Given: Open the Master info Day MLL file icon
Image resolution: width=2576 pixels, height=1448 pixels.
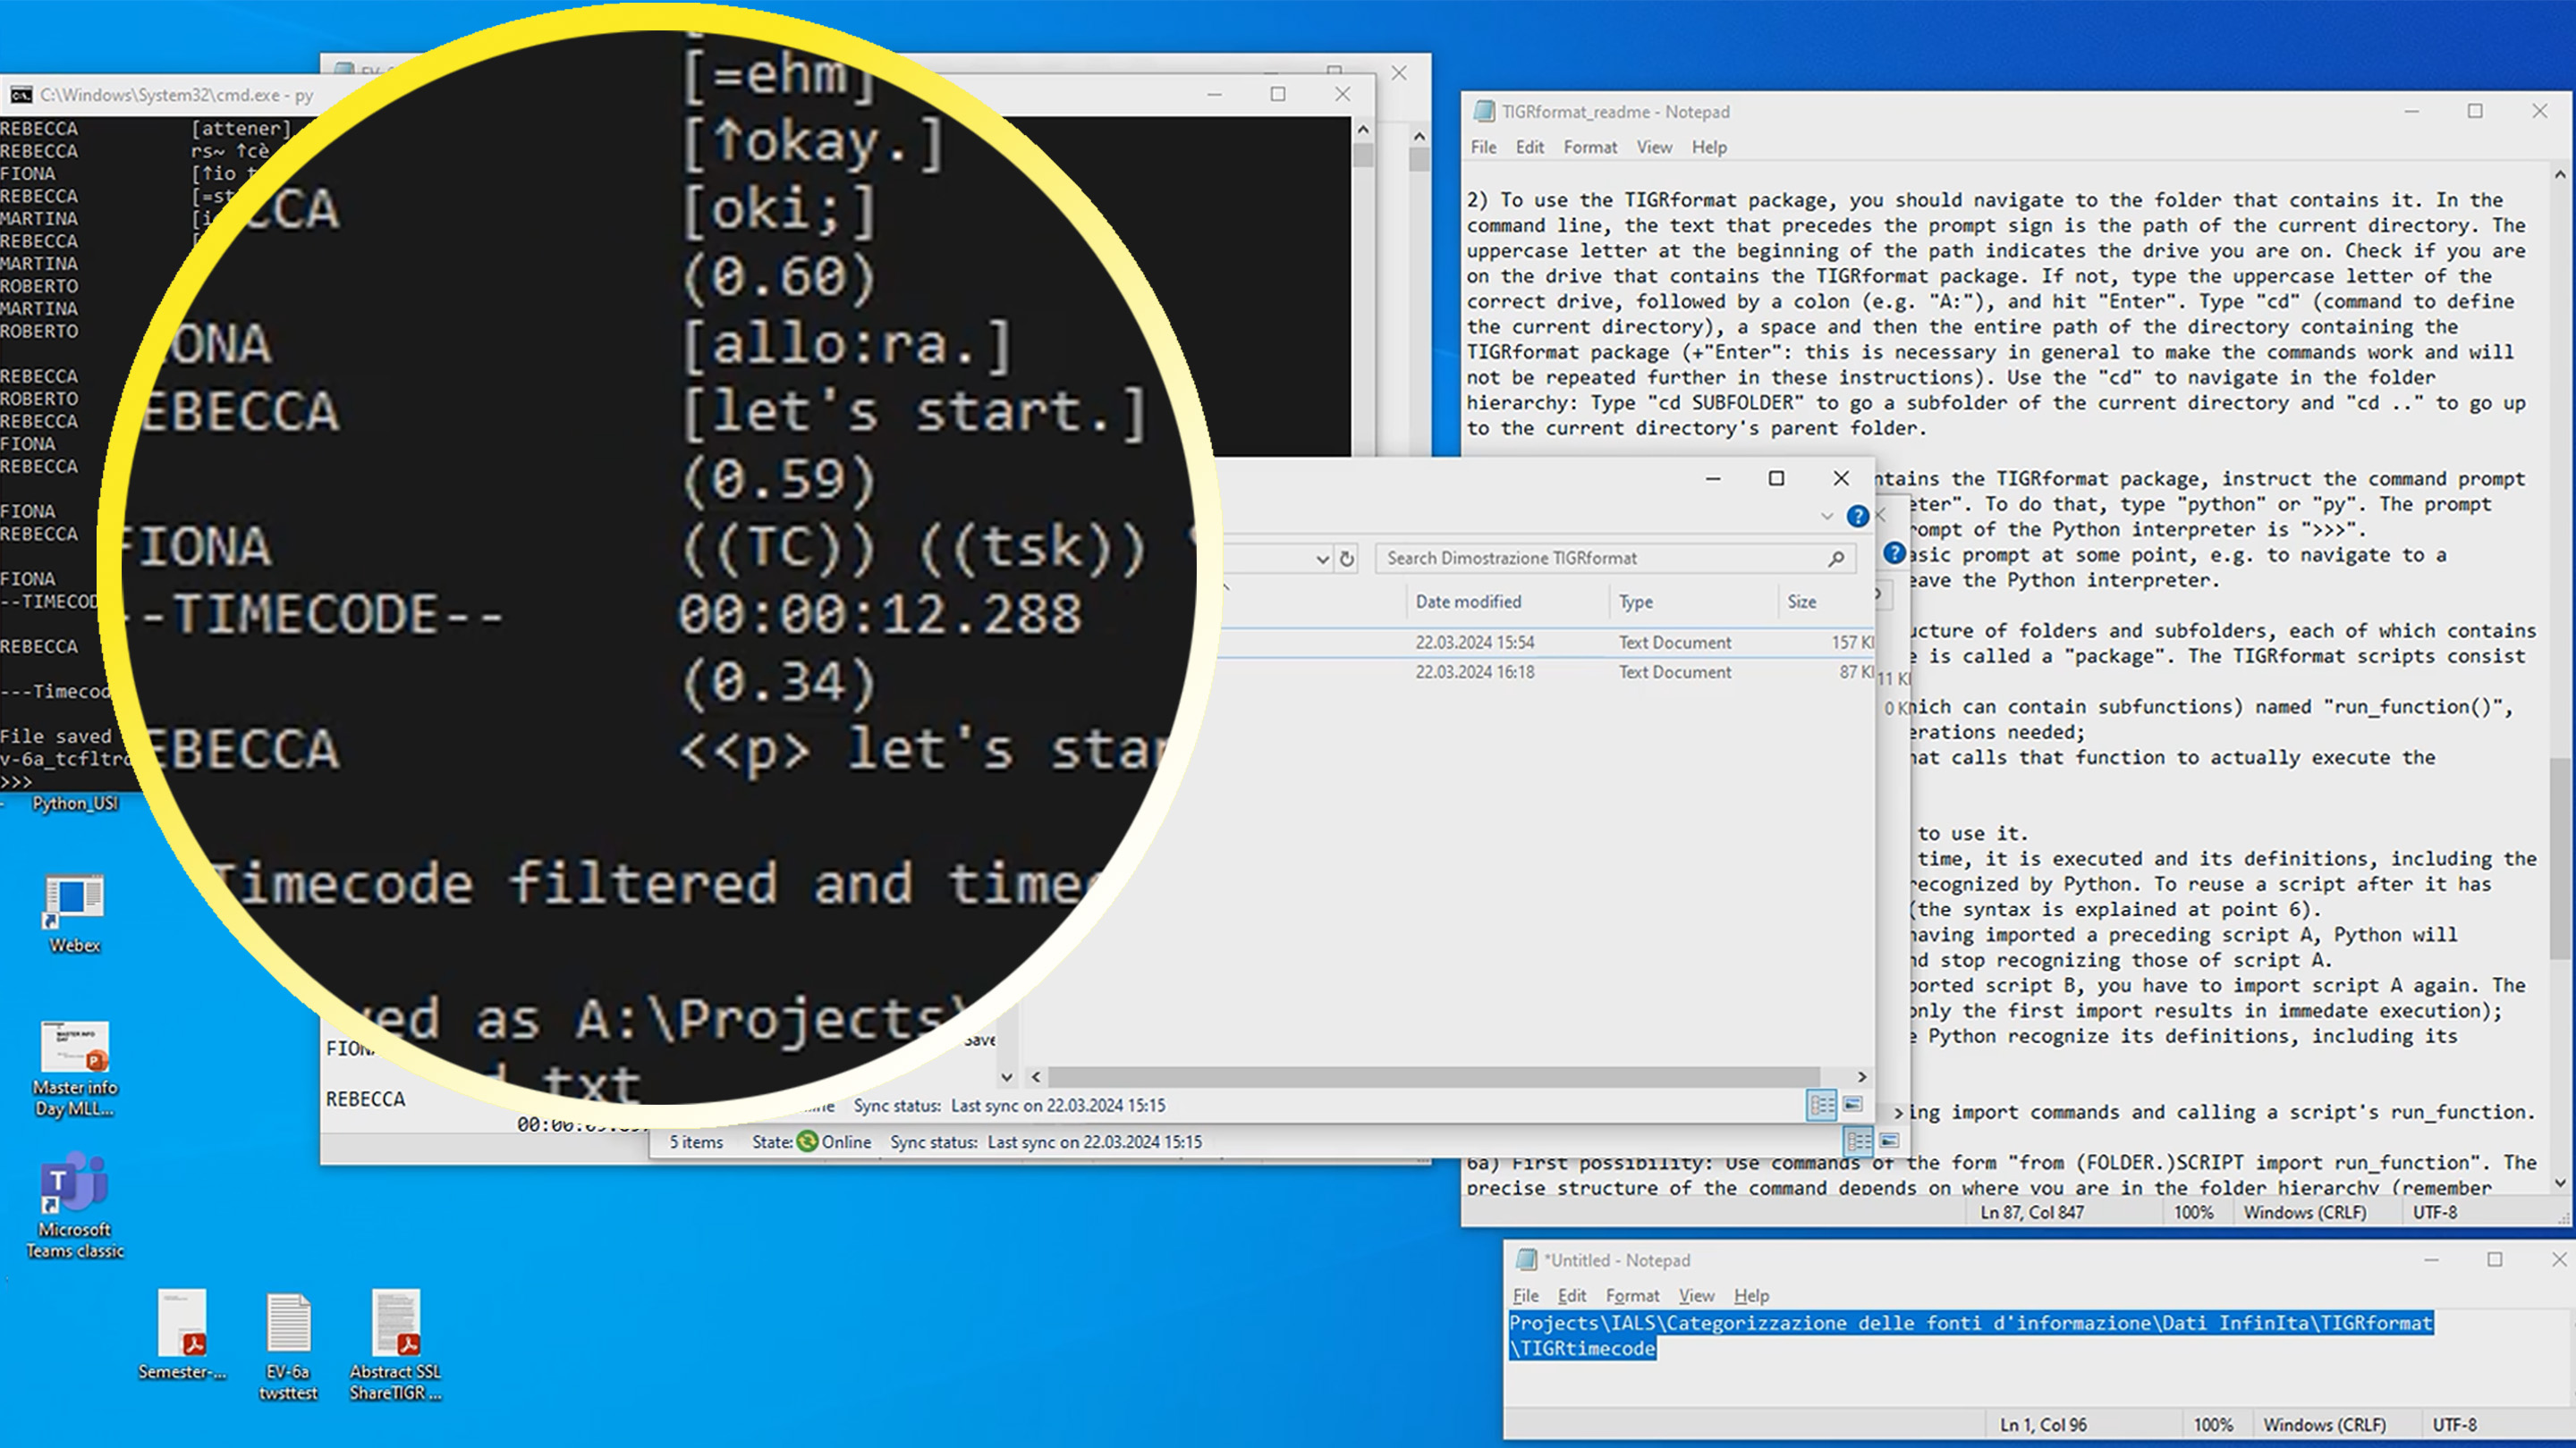Looking at the screenshot, I should click(74, 1067).
